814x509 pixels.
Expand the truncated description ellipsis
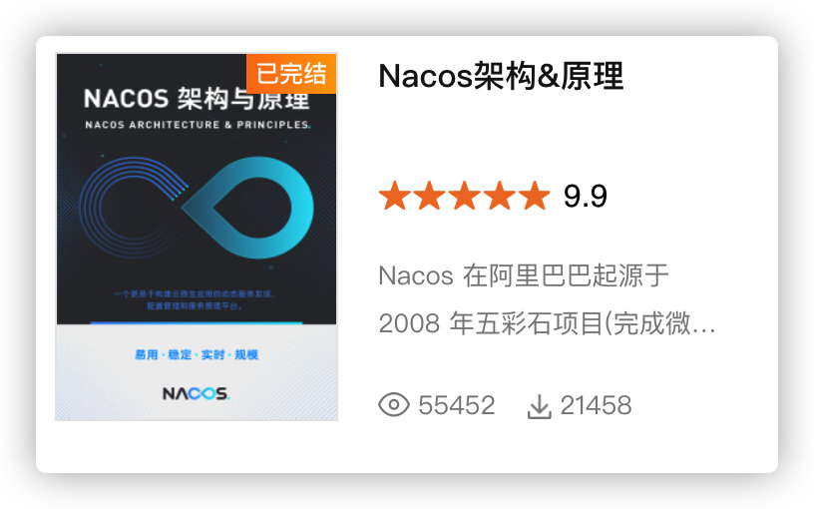(704, 328)
